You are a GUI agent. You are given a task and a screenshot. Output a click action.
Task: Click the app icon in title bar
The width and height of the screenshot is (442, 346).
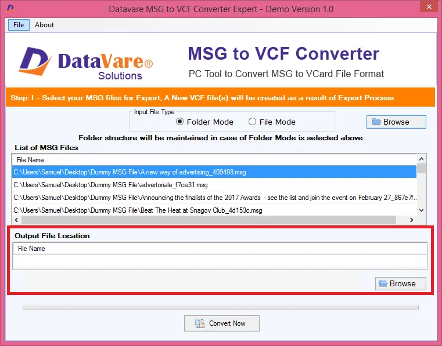click(10, 8)
